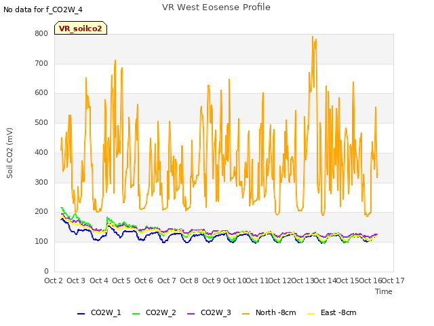Click the 800 y-axis tick label
Viewport: 434px width, 326px height.
[41, 34]
